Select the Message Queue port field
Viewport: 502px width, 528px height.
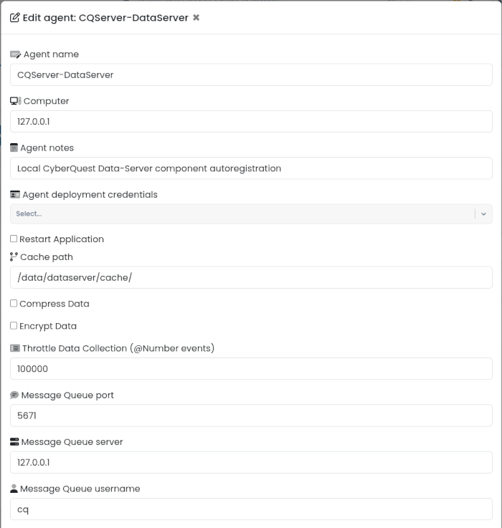pyautogui.click(x=251, y=416)
